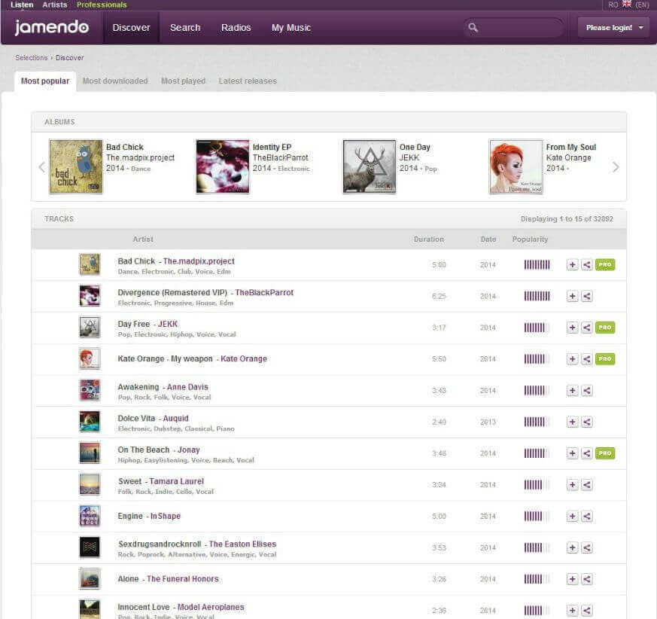Click the Electronic genre under Identity EP
The image size is (657, 619).
294,169
